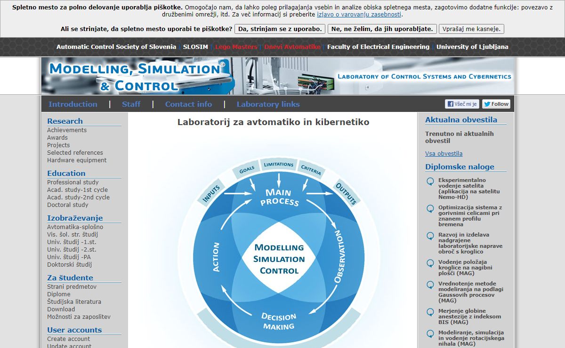Open Univ. študij -1.st. link

72,242
